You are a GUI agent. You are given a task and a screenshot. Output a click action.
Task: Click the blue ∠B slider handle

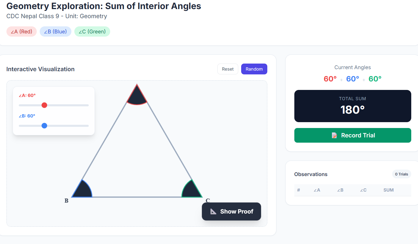click(44, 126)
